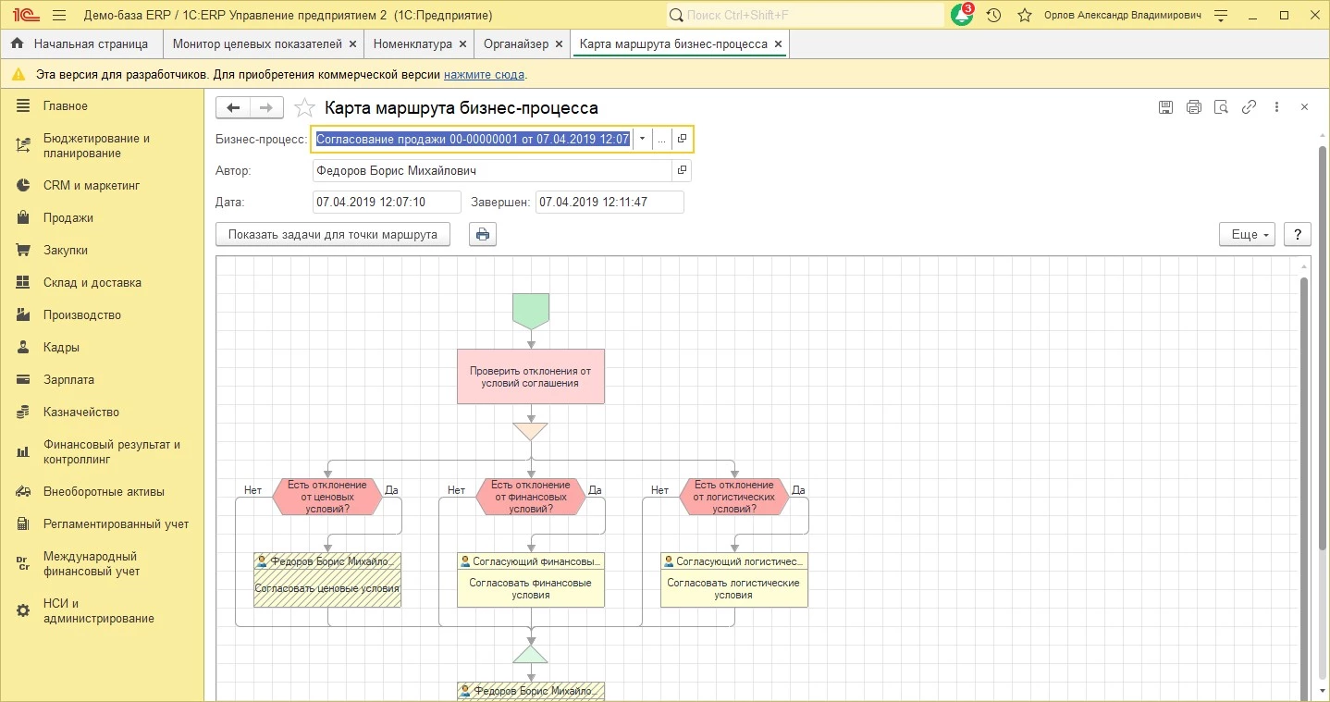Open the service menu dropdown in title bar
1330x702 pixels.
tap(1221, 16)
